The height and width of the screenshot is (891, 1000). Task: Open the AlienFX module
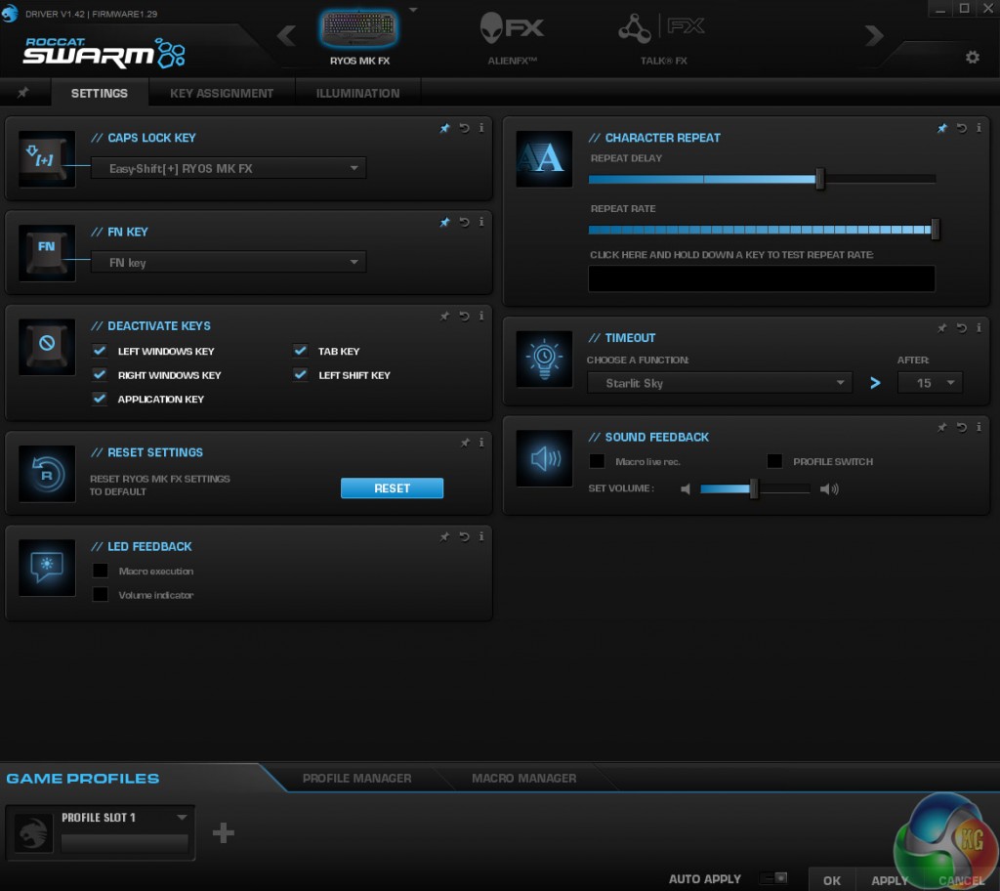tap(512, 37)
